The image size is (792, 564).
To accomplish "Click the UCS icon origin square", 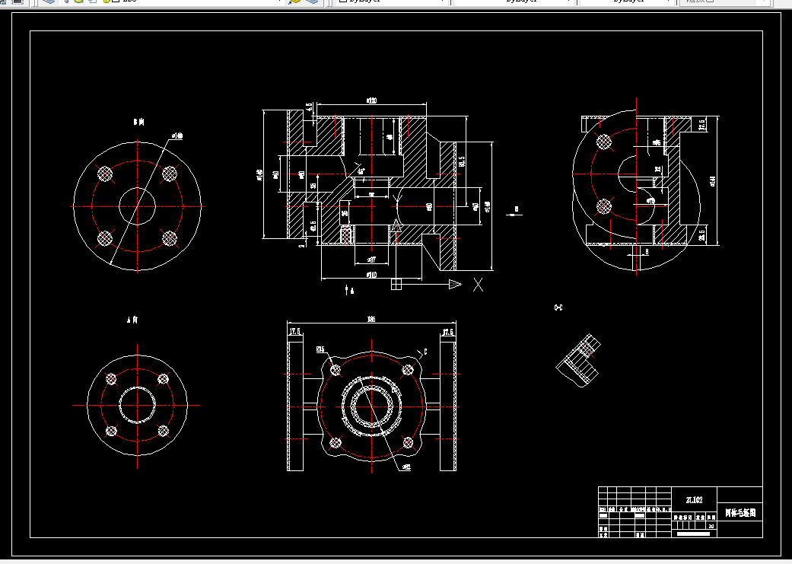I will pyautogui.click(x=396, y=285).
